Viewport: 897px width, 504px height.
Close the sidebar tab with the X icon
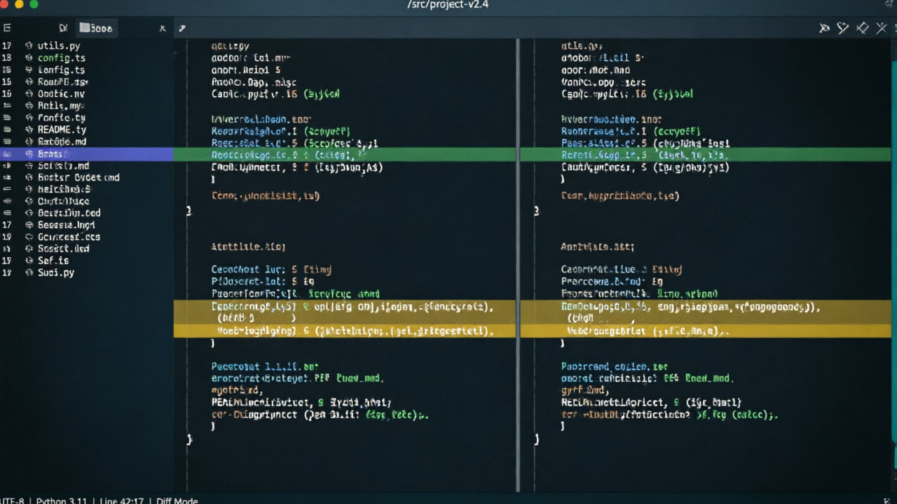(163, 29)
